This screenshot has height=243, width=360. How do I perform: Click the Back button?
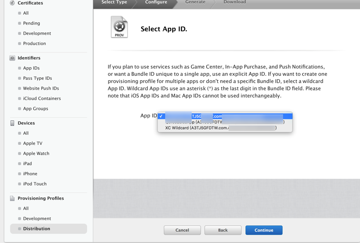[x=223, y=230]
